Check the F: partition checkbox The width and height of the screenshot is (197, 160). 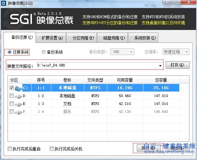click(12, 112)
